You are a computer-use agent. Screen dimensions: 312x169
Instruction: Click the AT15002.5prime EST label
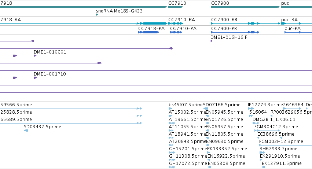[x=187, y=112]
